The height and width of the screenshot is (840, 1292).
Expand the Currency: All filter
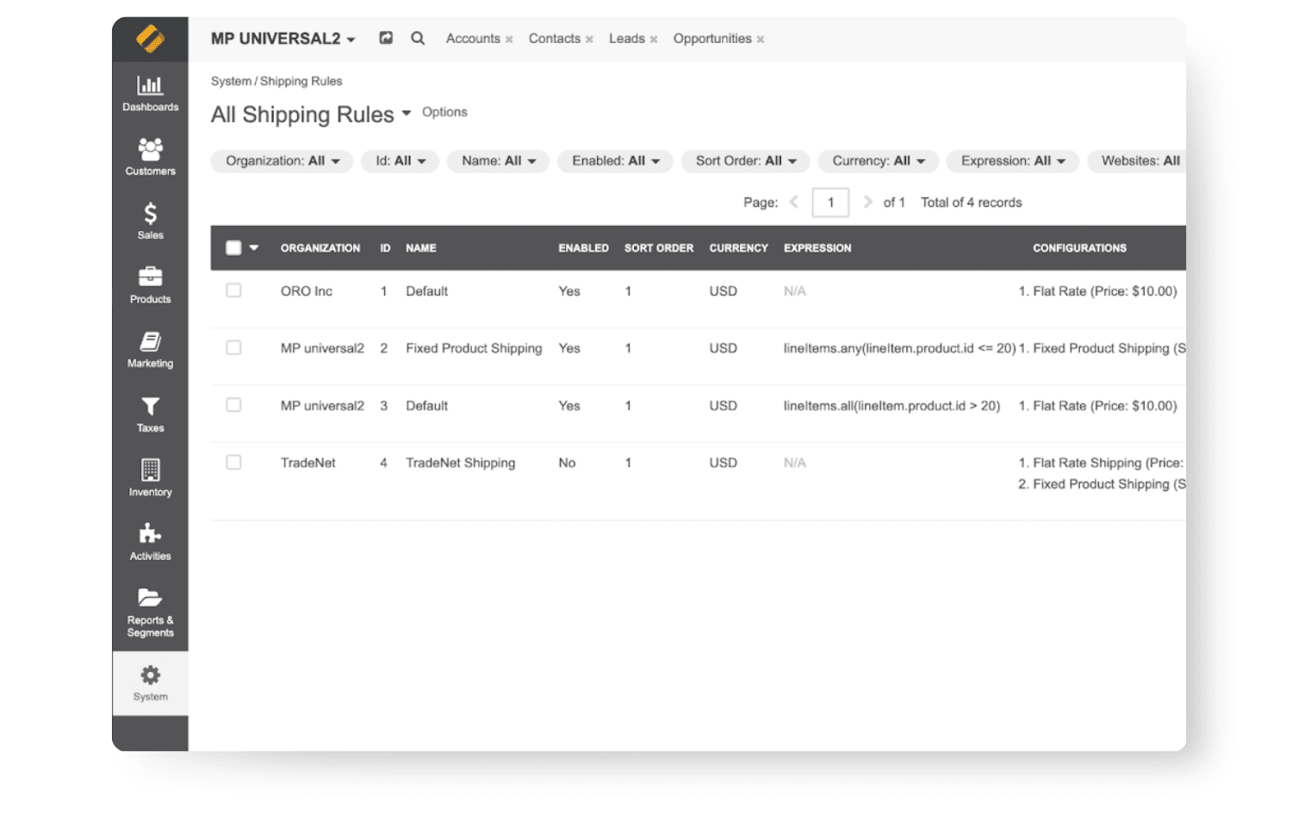pos(877,161)
